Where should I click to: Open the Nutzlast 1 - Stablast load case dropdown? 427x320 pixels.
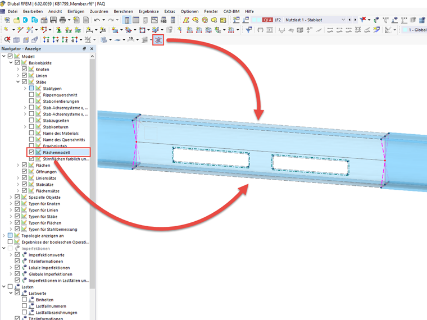(x=343, y=20)
